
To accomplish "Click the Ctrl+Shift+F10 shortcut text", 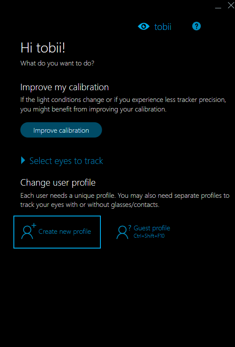I will coord(149,236).
